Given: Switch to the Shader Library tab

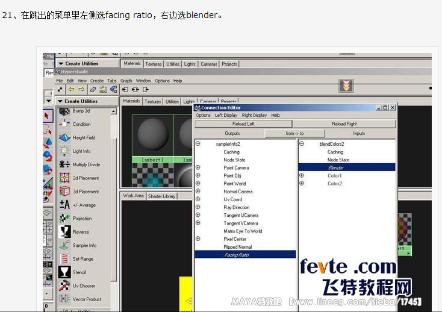Looking at the screenshot, I should [x=162, y=196].
